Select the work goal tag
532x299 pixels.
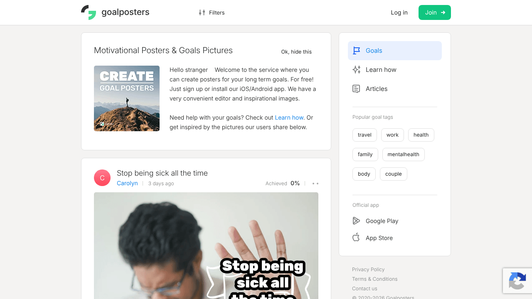tap(392, 135)
